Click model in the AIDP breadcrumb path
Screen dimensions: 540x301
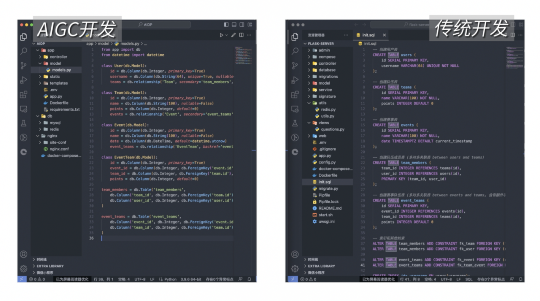pyautogui.click(x=103, y=43)
